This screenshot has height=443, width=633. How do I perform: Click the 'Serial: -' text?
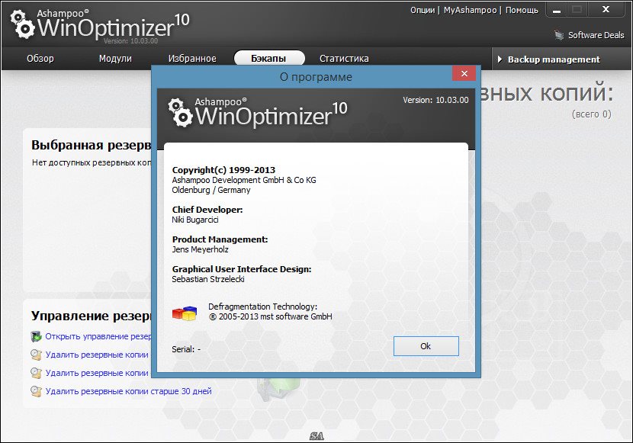[186, 349]
